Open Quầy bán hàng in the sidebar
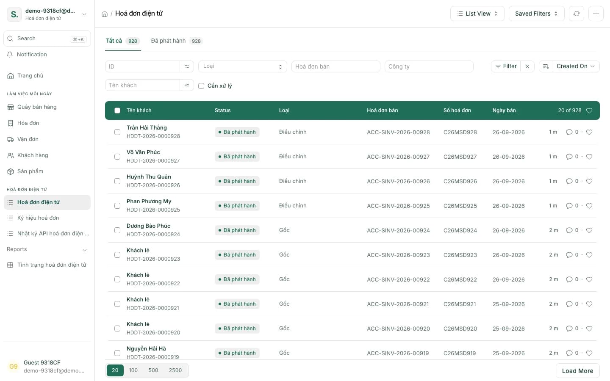The height and width of the screenshot is (381, 610). [x=47, y=107]
